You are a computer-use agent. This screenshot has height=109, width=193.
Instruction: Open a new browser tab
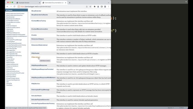[x=70, y=3]
